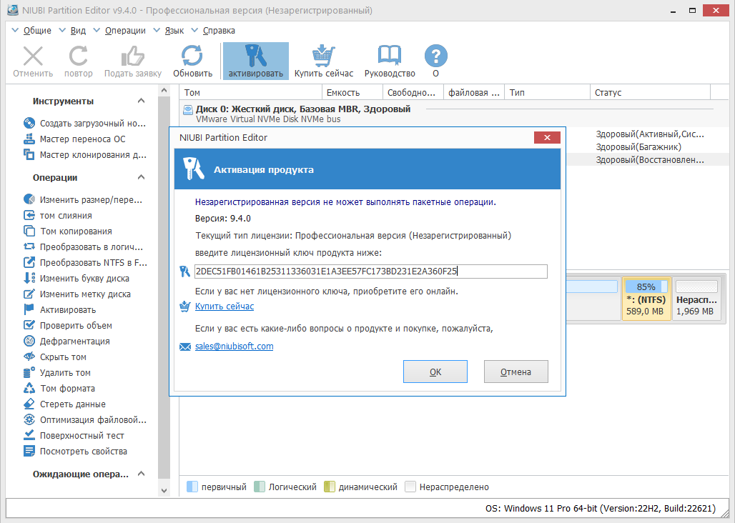The width and height of the screenshot is (735, 523).
Task: Select Скрыть том operation
Action: tap(55, 357)
